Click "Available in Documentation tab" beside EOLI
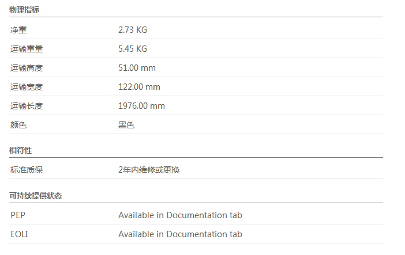Image resolution: width=405 pixels, height=255 pixels. tap(180, 234)
